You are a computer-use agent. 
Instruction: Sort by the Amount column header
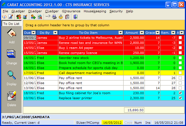pos(132,33)
